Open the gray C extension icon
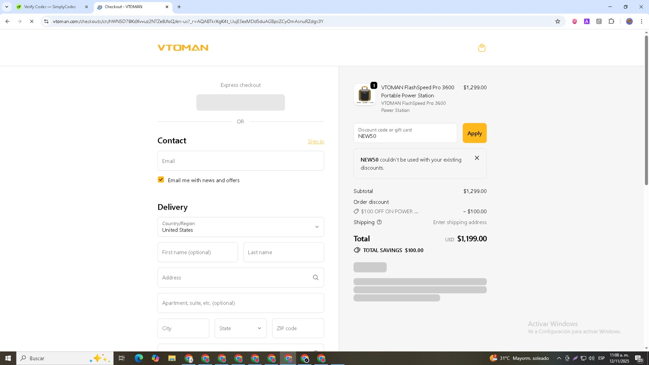 [599, 21]
